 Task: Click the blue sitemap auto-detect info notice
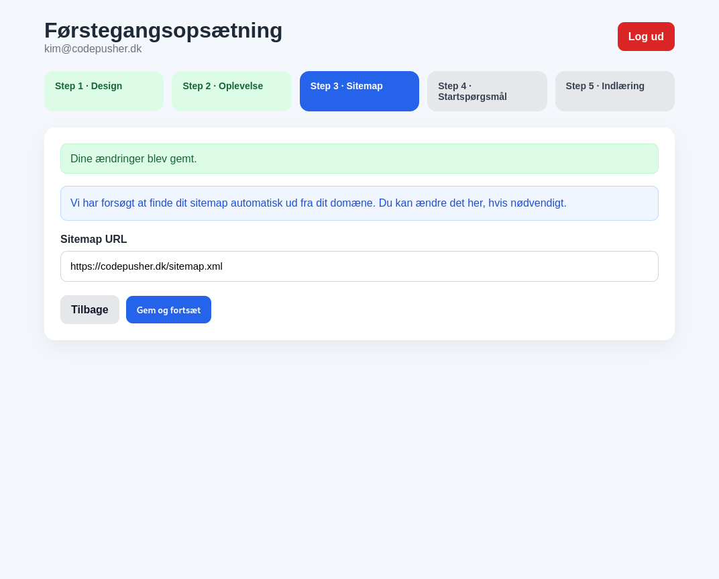[x=359, y=203]
